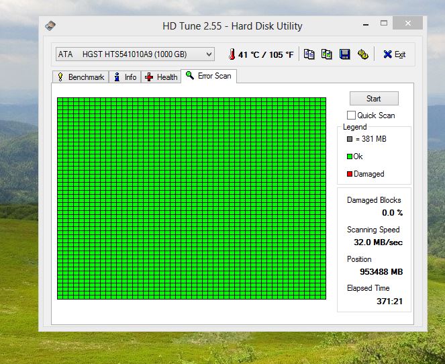
Task: Click the red thermometer temperature icon
Action: coord(232,54)
